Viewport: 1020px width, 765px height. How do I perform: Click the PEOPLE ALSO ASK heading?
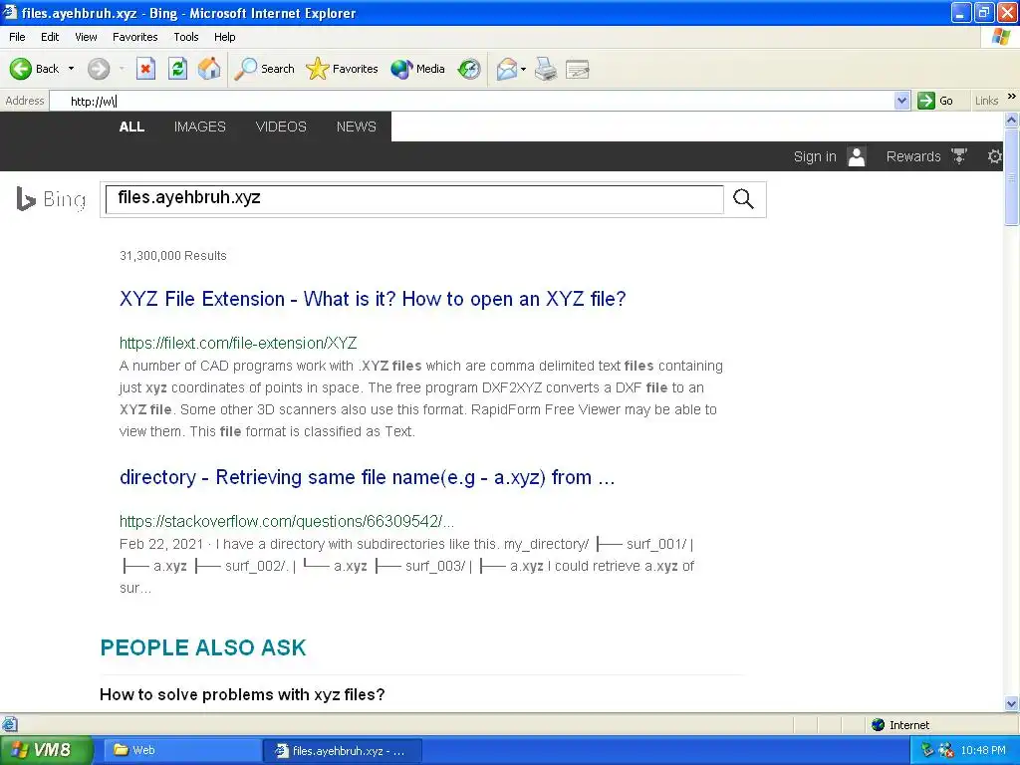point(203,647)
